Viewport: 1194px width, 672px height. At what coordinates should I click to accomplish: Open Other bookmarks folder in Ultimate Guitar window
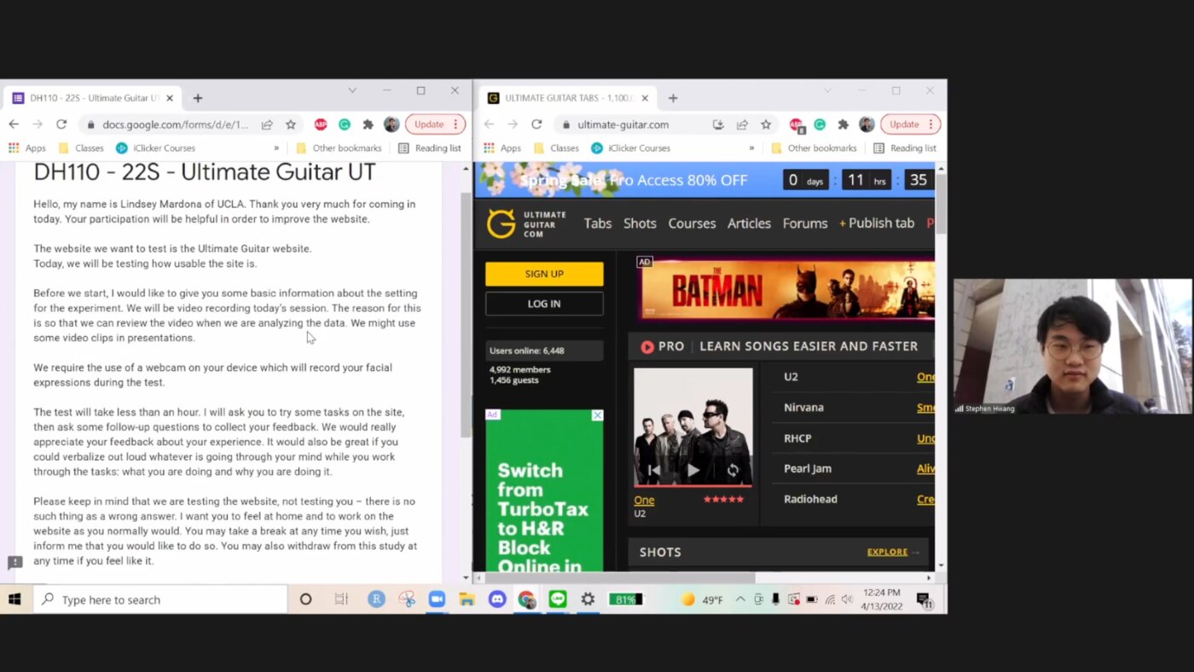pos(814,148)
